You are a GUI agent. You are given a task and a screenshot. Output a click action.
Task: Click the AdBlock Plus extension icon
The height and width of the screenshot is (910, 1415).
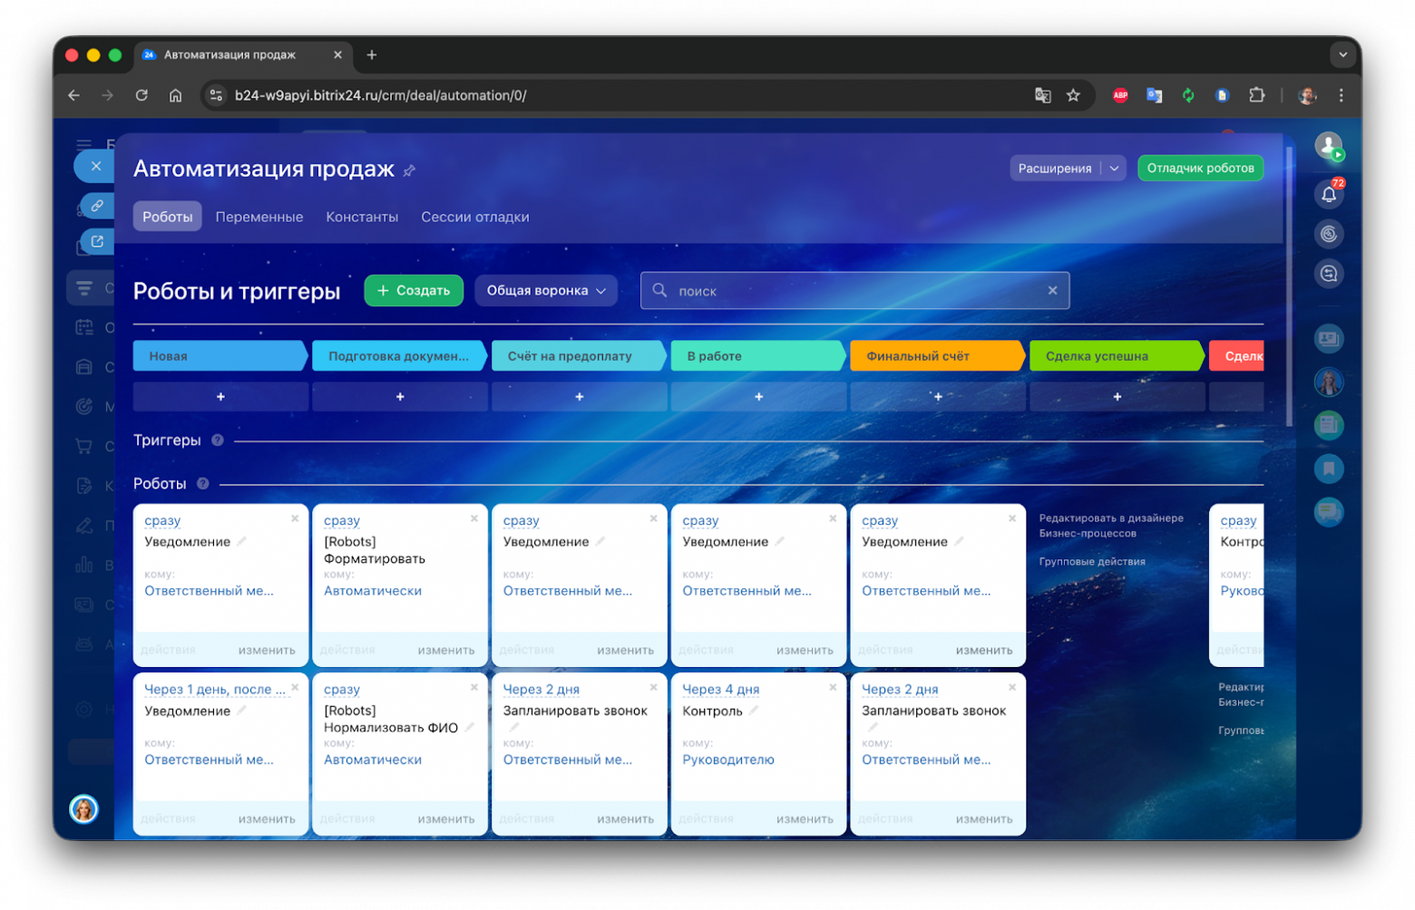(x=1120, y=95)
